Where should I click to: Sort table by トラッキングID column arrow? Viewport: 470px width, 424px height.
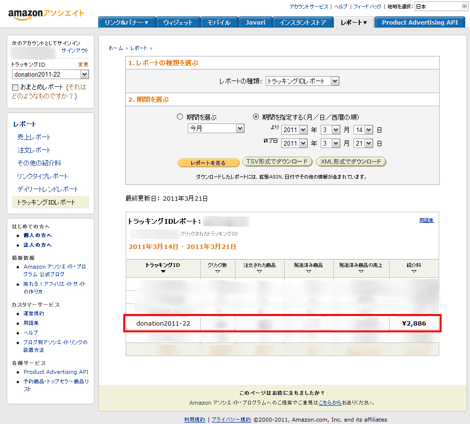(x=163, y=272)
